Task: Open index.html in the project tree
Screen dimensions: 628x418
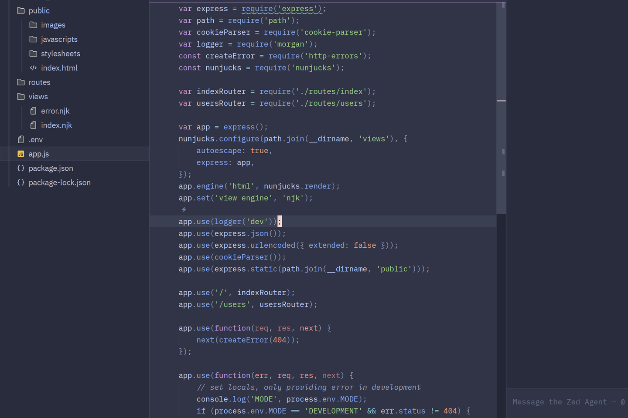Action: (x=75, y=68)
